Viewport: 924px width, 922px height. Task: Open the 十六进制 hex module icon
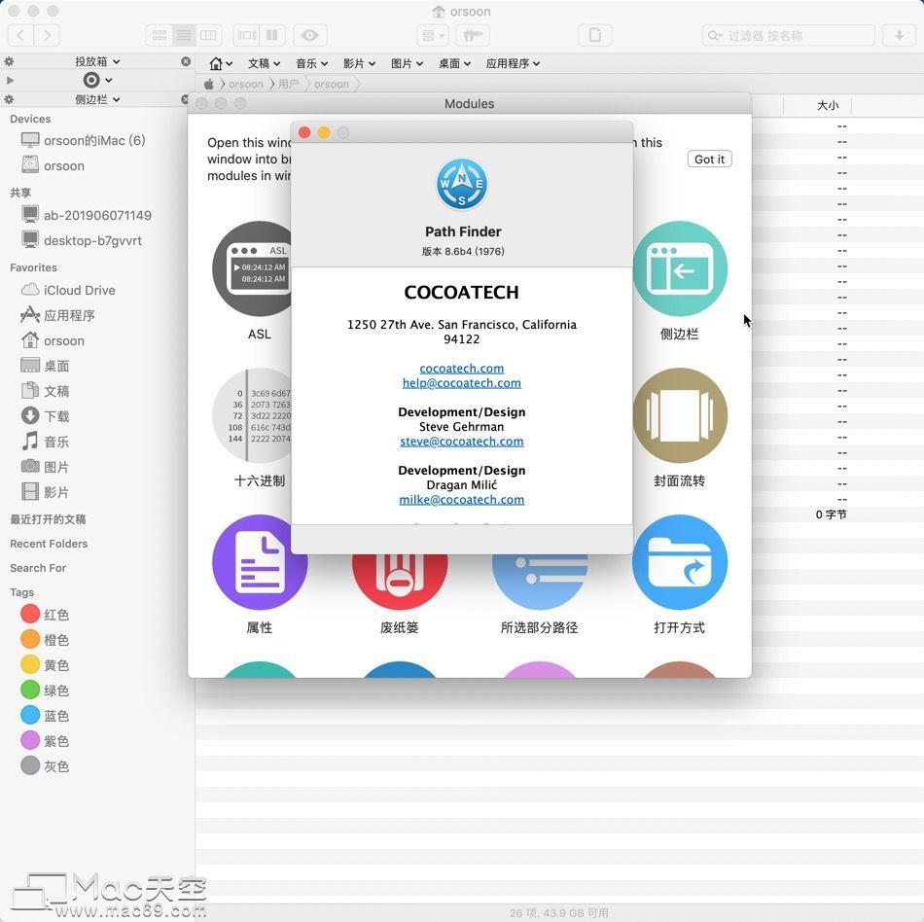(252, 415)
